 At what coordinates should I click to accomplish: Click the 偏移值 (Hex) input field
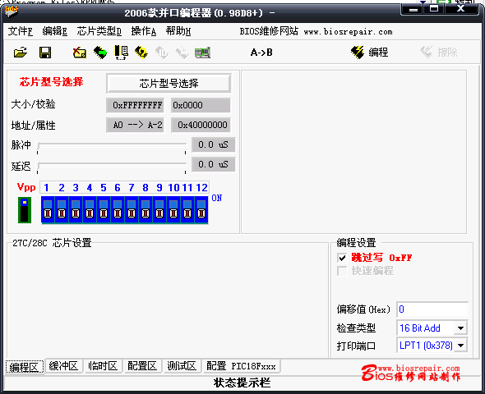click(x=432, y=309)
